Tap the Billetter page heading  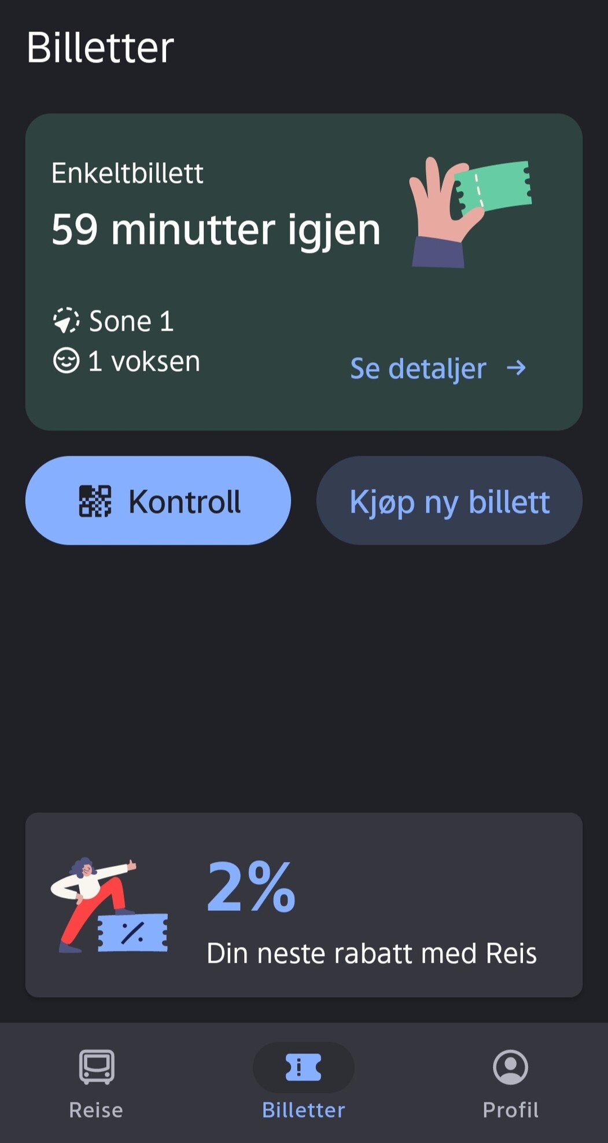pos(100,47)
